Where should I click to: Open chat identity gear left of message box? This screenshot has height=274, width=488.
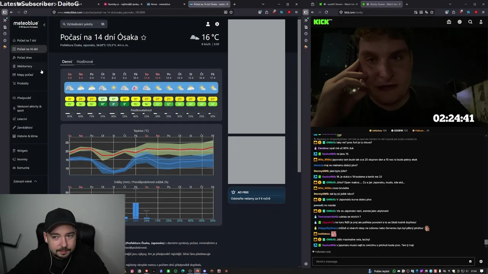(306, 264)
